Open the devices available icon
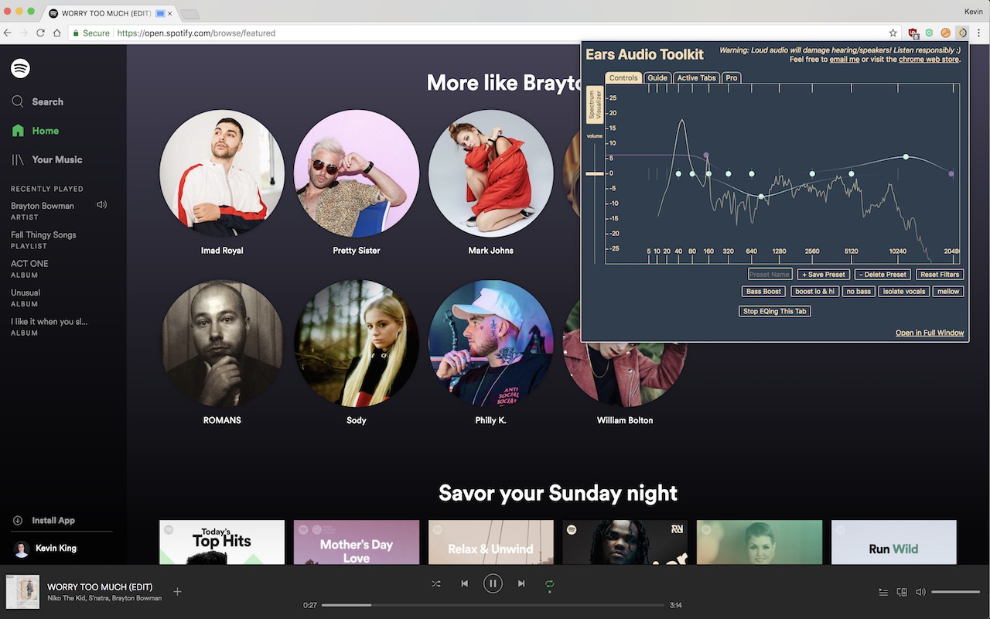The width and height of the screenshot is (990, 619). coord(902,592)
